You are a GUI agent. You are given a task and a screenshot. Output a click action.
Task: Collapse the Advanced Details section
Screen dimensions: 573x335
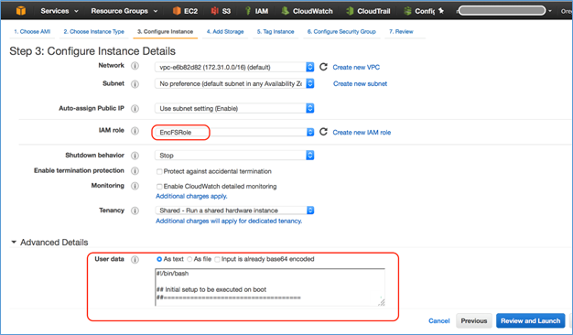tap(14, 242)
